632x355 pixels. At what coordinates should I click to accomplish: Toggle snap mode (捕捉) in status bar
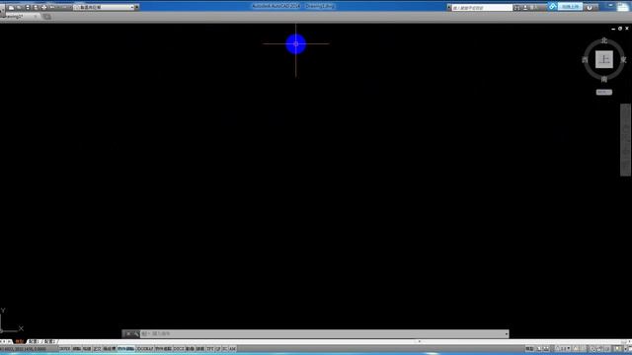(x=77, y=349)
